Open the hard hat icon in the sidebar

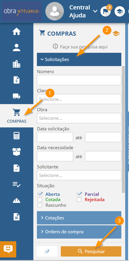click(x=17, y=201)
